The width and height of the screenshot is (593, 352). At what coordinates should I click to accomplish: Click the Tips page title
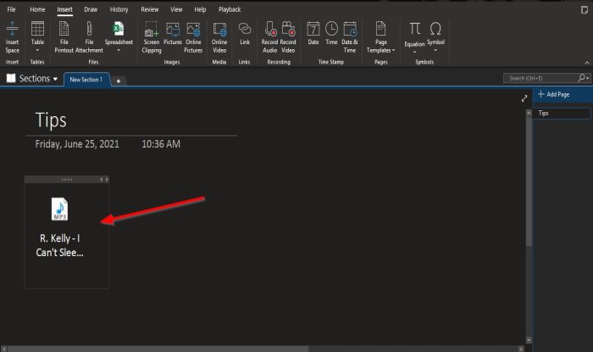click(51, 120)
